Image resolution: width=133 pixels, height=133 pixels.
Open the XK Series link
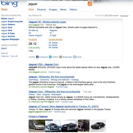tap(53, 47)
